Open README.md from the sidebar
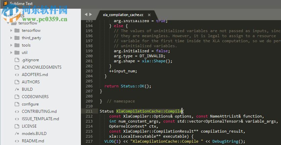Image resolution: width=281 pixels, height=145 pixels. coord(33,141)
